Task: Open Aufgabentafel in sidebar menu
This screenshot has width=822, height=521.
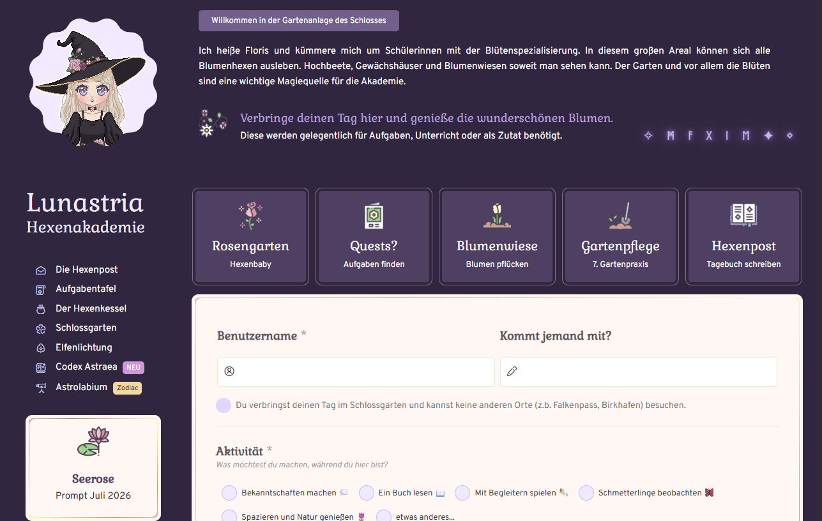Action: click(x=86, y=289)
